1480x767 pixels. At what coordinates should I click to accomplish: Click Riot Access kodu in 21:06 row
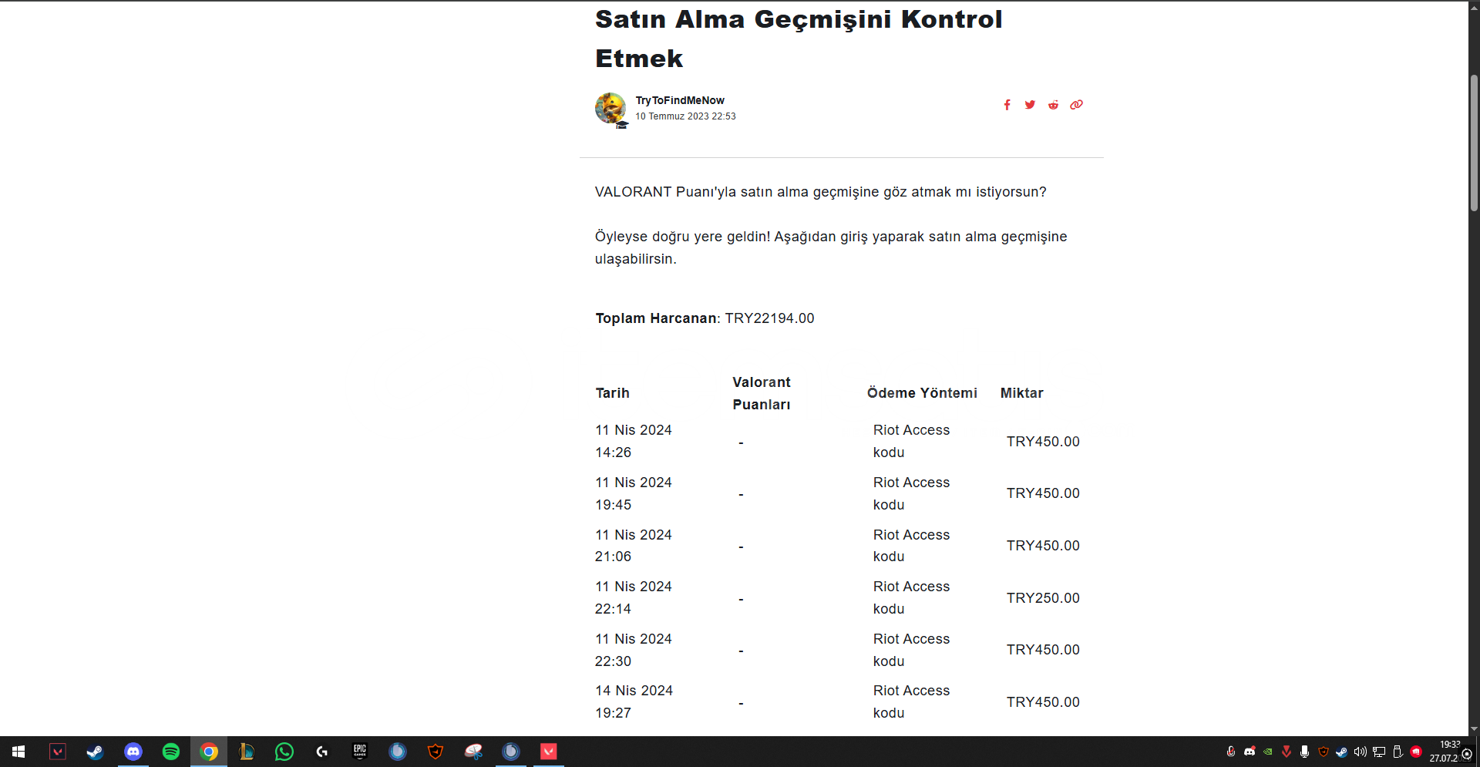pos(911,546)
